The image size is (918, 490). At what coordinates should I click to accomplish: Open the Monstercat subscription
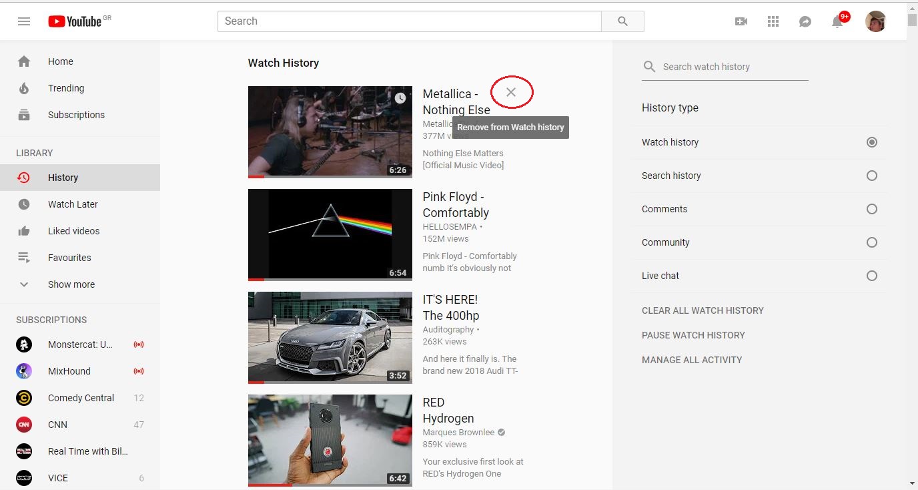80,344
